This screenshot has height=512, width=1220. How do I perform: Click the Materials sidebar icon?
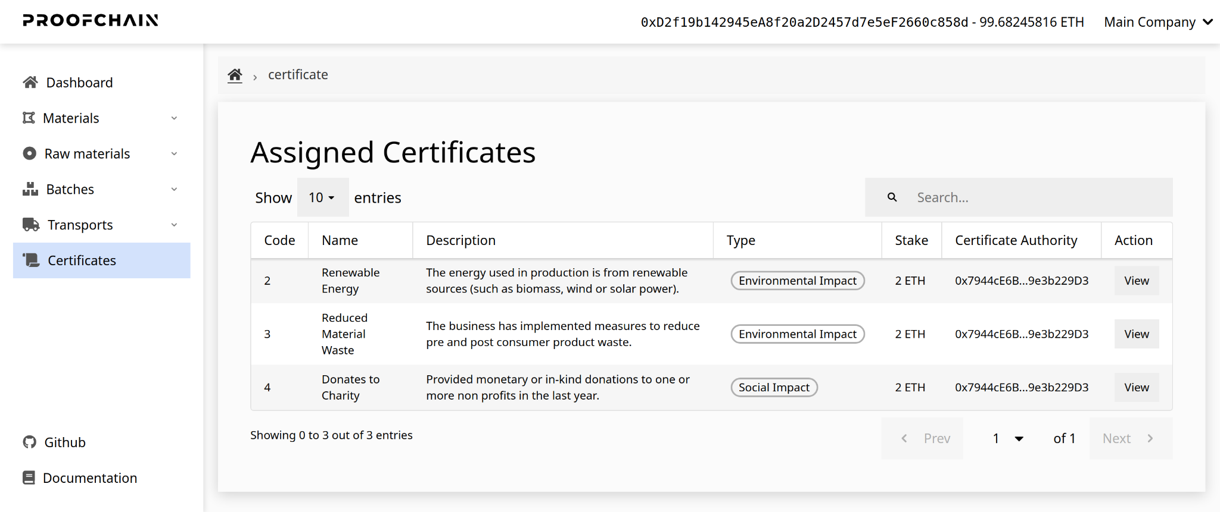[29, 118]
